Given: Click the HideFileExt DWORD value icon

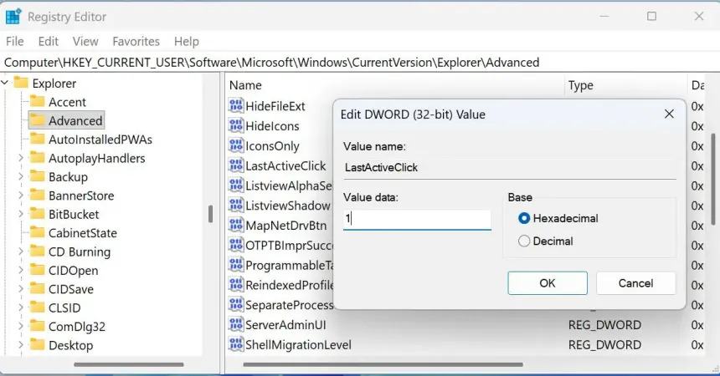Looking at the screenshot, I should (235, 106).
